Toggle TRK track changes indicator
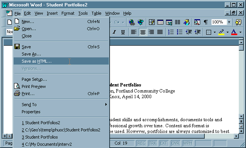The width and height of the screenshot is (246, 148). (153, 143)
